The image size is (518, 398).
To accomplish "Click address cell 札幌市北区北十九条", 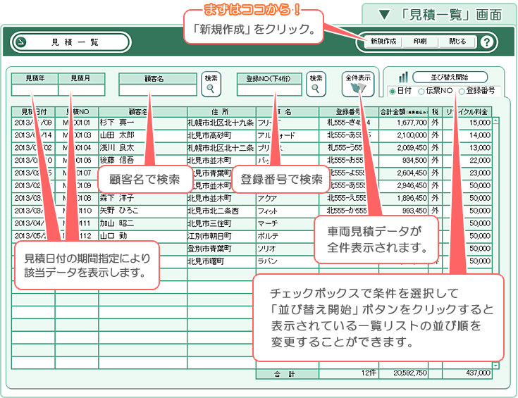I will point(221,123).
